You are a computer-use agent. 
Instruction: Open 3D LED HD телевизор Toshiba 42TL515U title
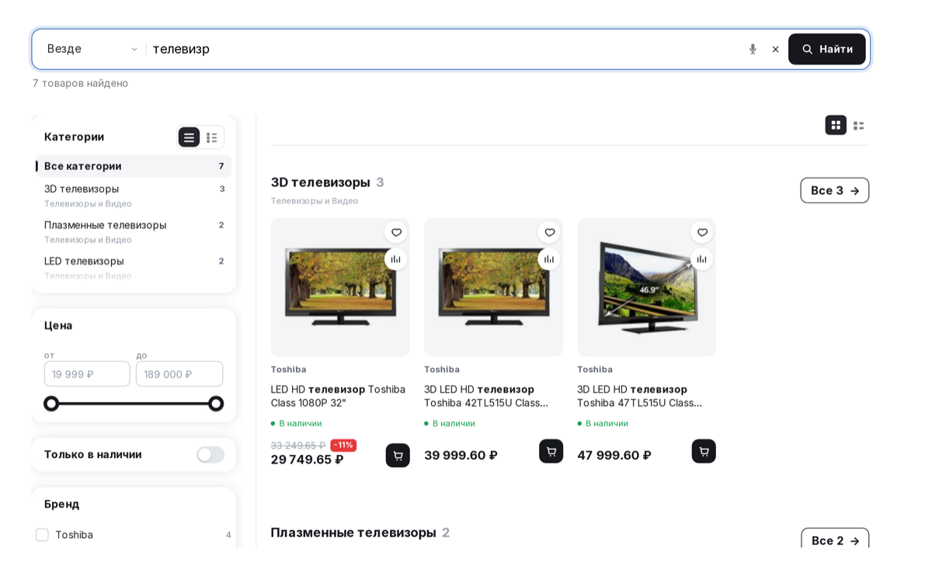[486, 396]
